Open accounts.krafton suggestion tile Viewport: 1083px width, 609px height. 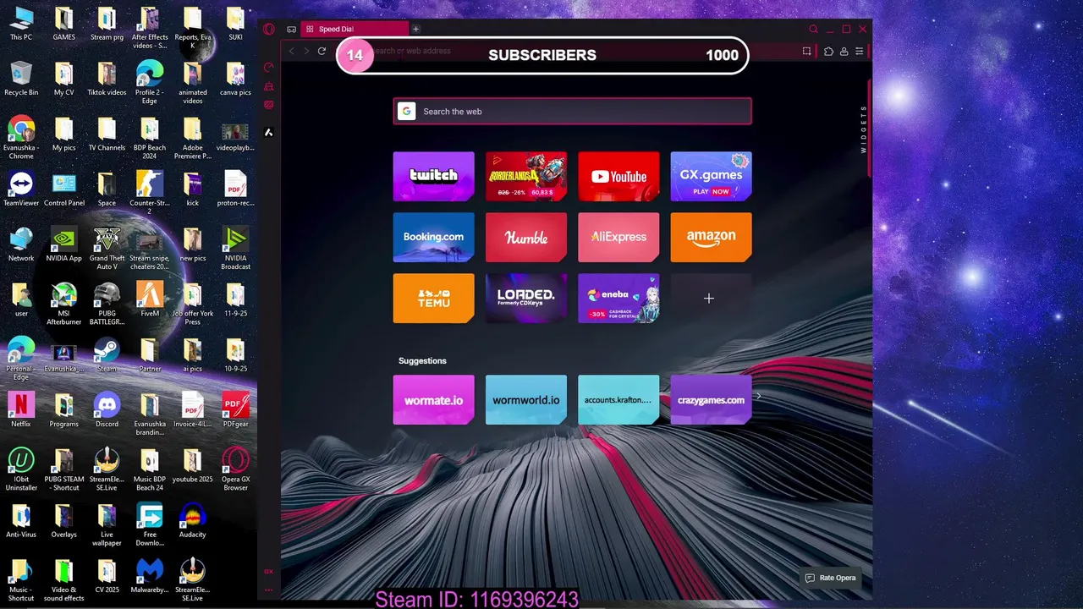tap(618, 400)
